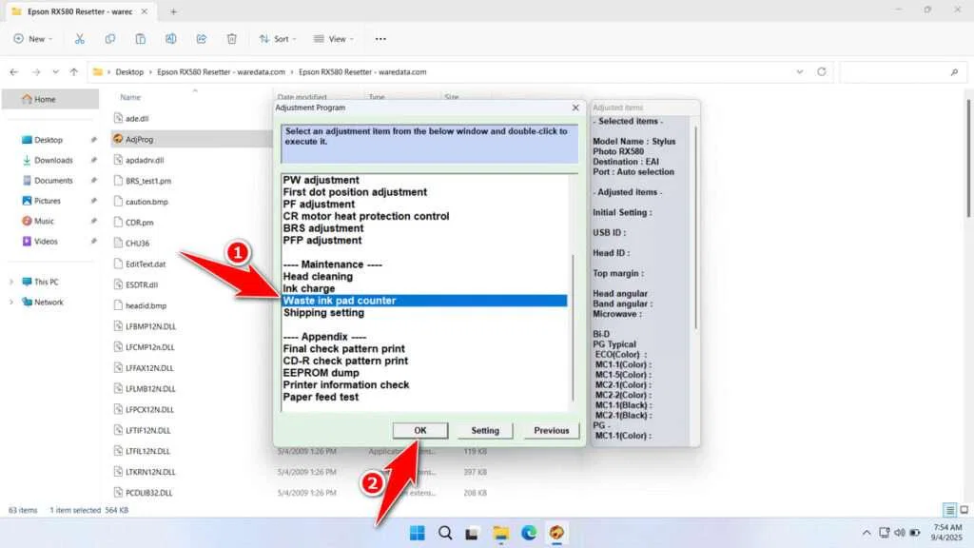This screenshot has width=974, height=548.
Task: Click the Cut icon in the toolbar
Action: click(x=80, y=38)
